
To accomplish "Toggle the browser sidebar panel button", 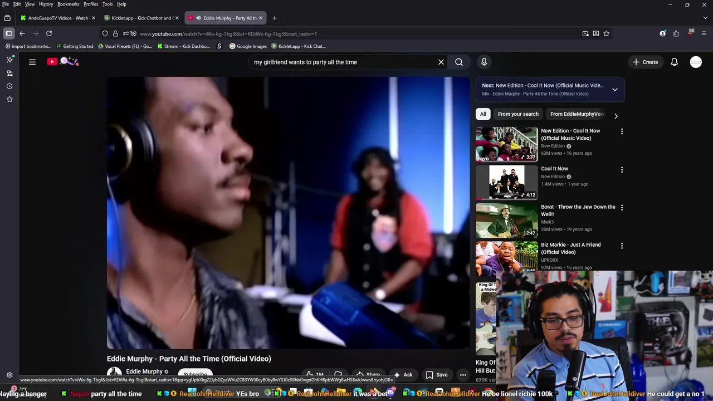I will [x=9, y=33].
